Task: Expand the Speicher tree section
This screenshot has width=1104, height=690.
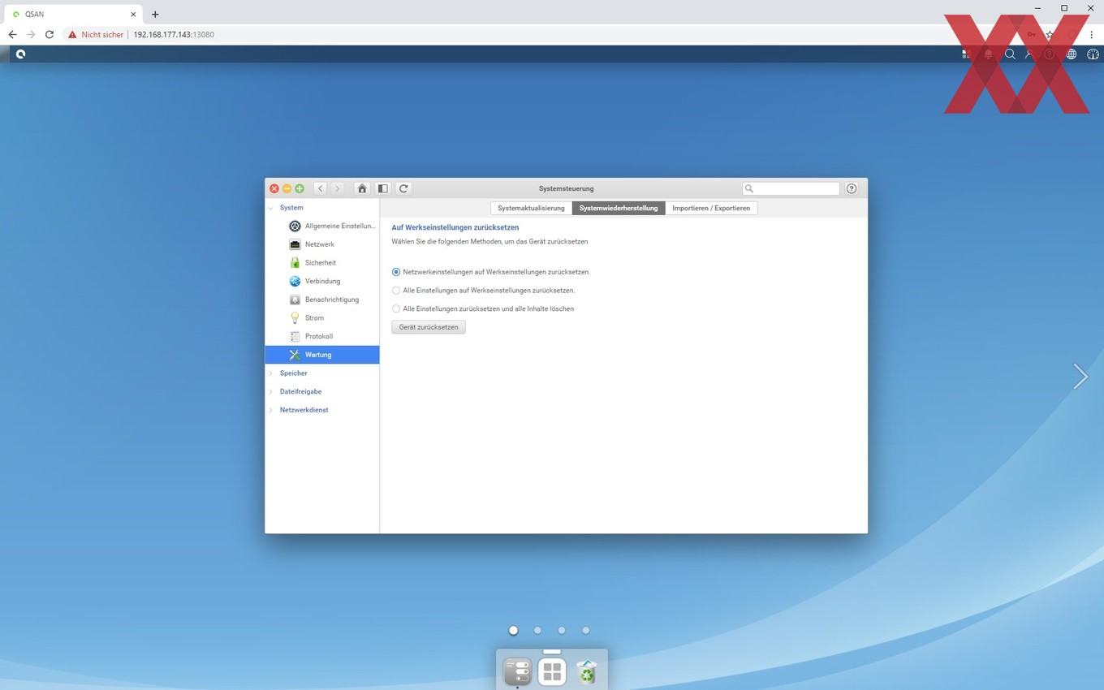Action: tap(271, 373)
